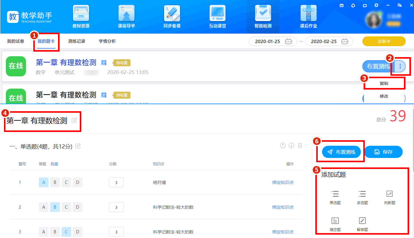The width and height of the screenshot is (414, 238).
Task: Delete the 单选题 section with trash icon
Action: click(300, 145)
